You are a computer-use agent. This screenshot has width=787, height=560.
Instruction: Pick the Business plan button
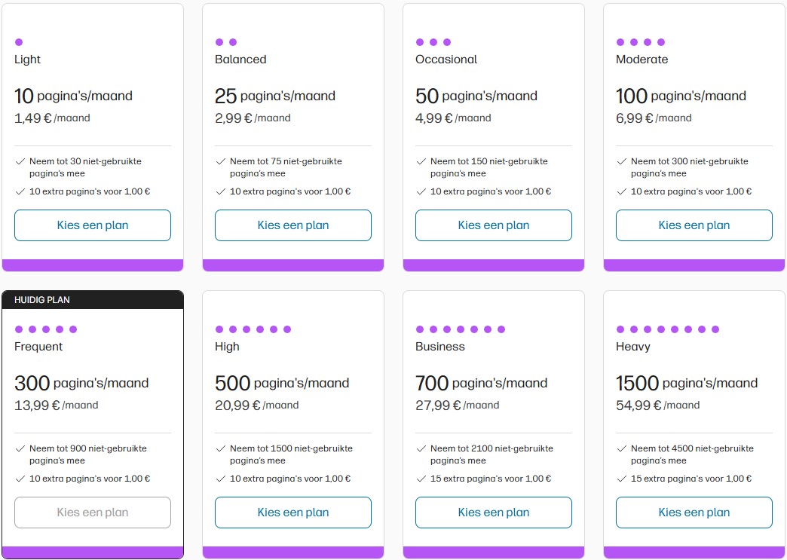coord(494,513)
